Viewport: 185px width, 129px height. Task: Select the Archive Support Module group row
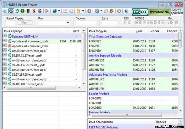coord(133,56)
